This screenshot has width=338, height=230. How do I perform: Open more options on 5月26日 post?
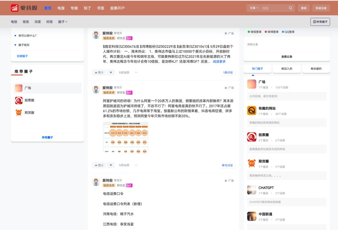[x=136, y=165]
